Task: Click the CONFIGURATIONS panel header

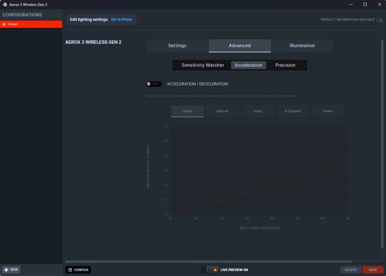Action: pos(22,15)
